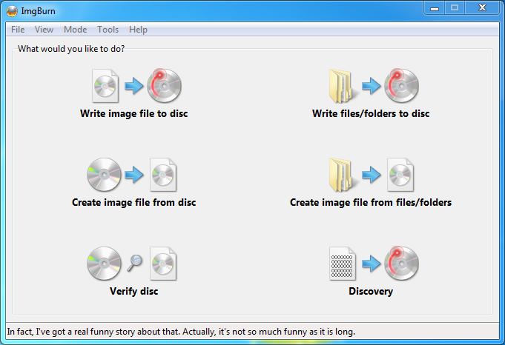Pick the Create image file from disc label

133,202
